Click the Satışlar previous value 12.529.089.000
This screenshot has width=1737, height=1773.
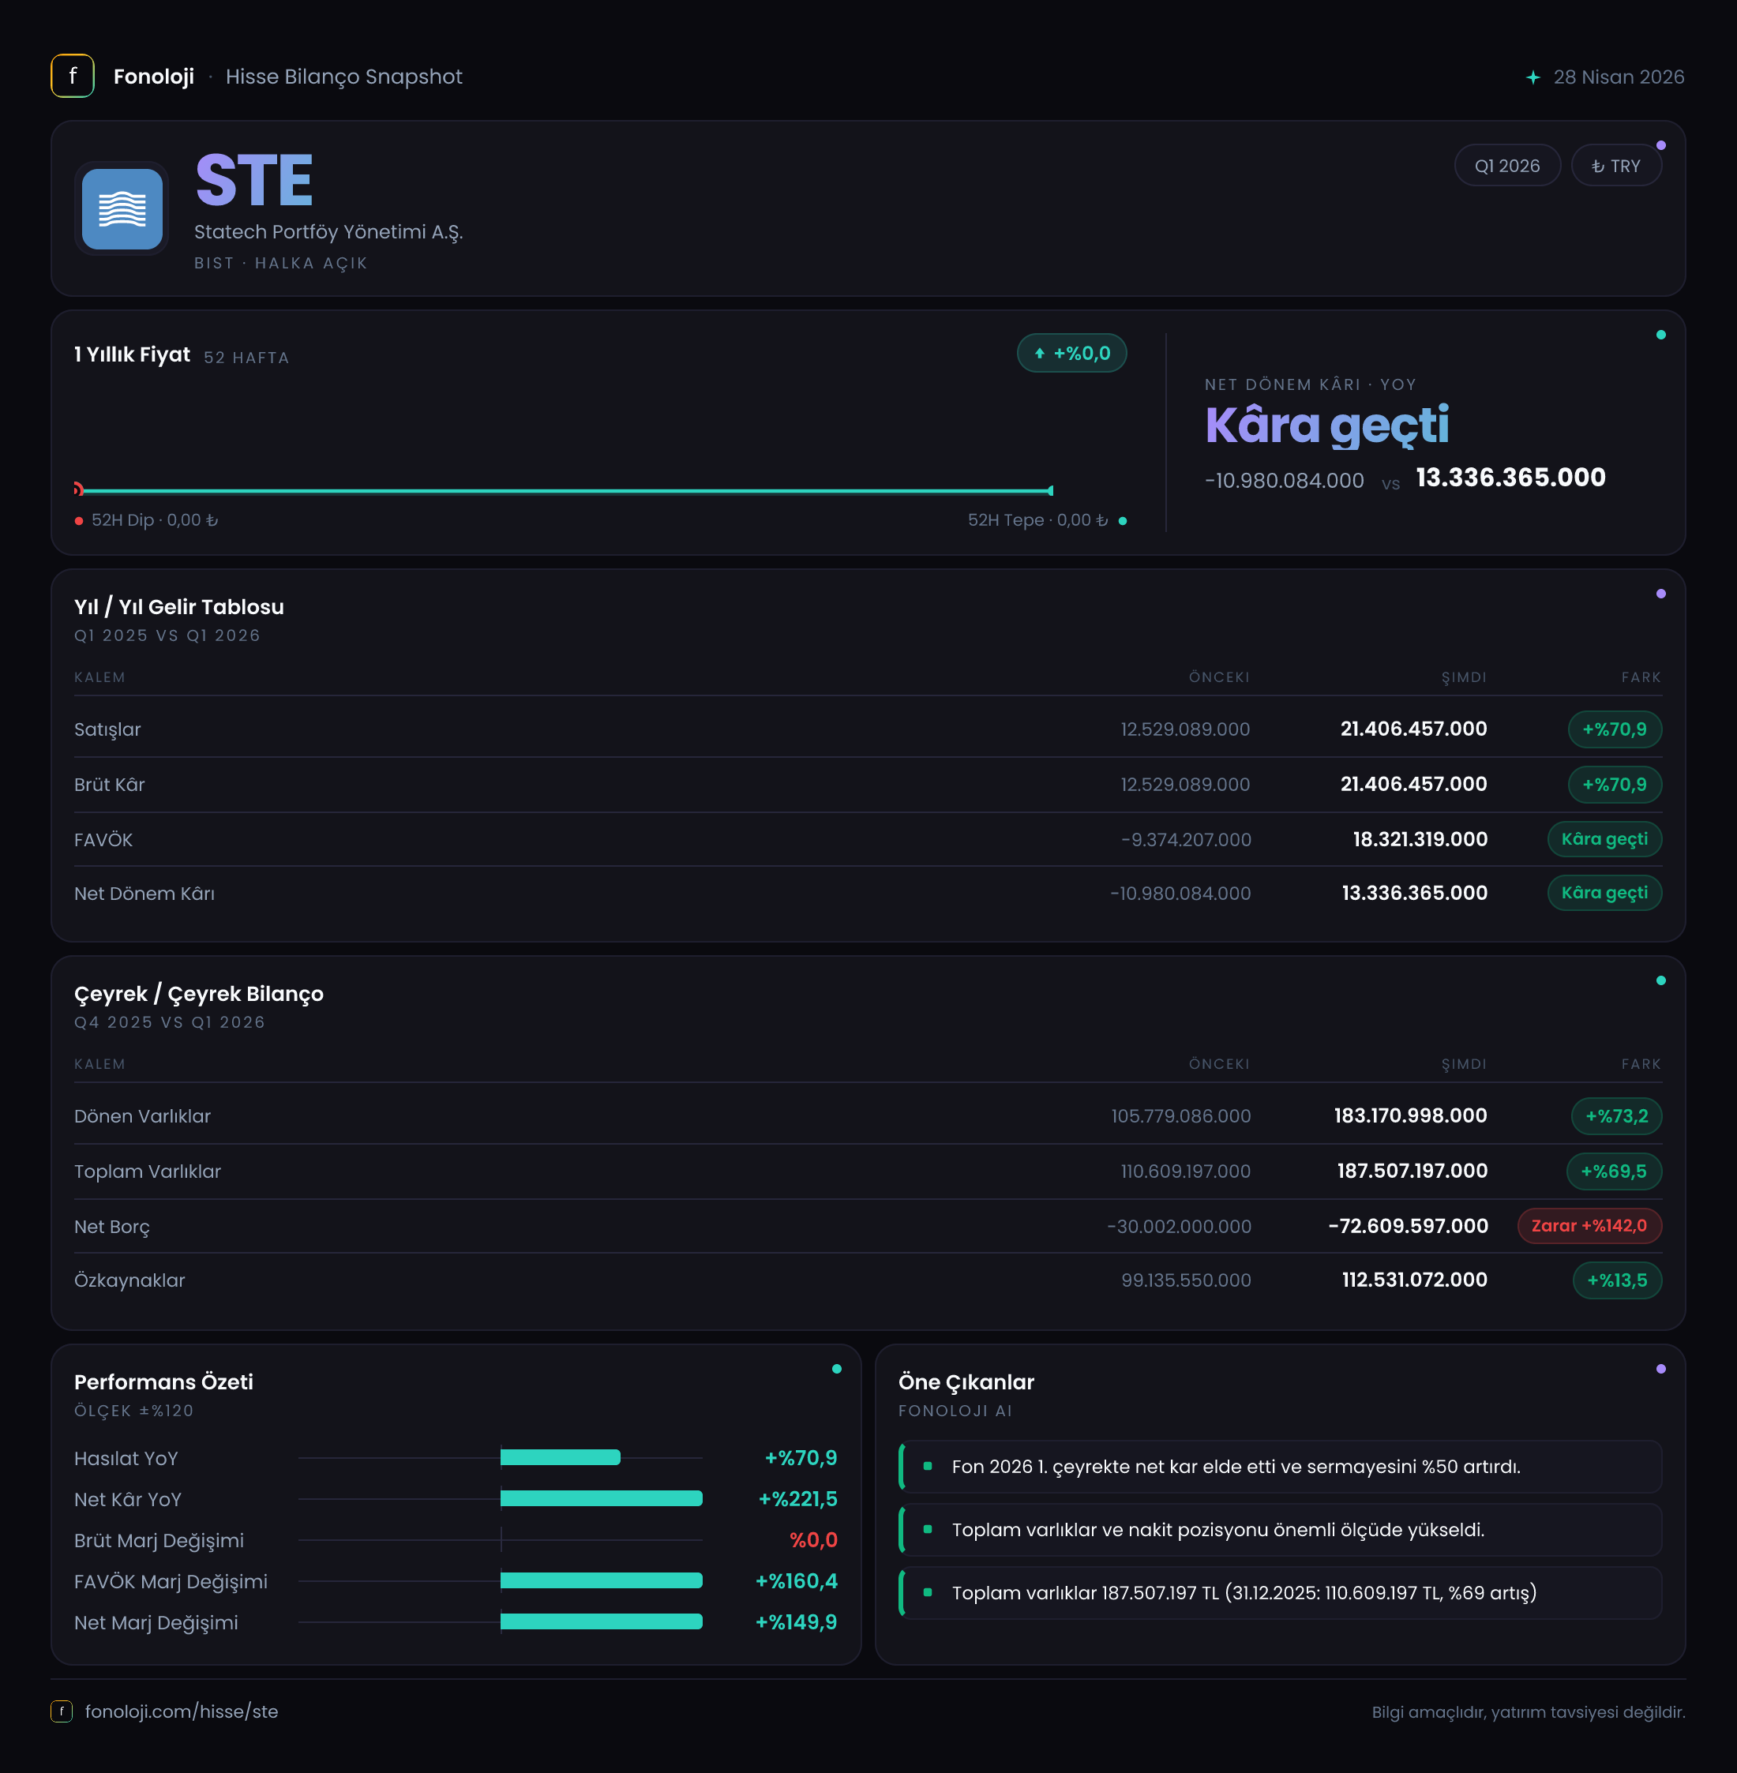[x=1185, y=729]
